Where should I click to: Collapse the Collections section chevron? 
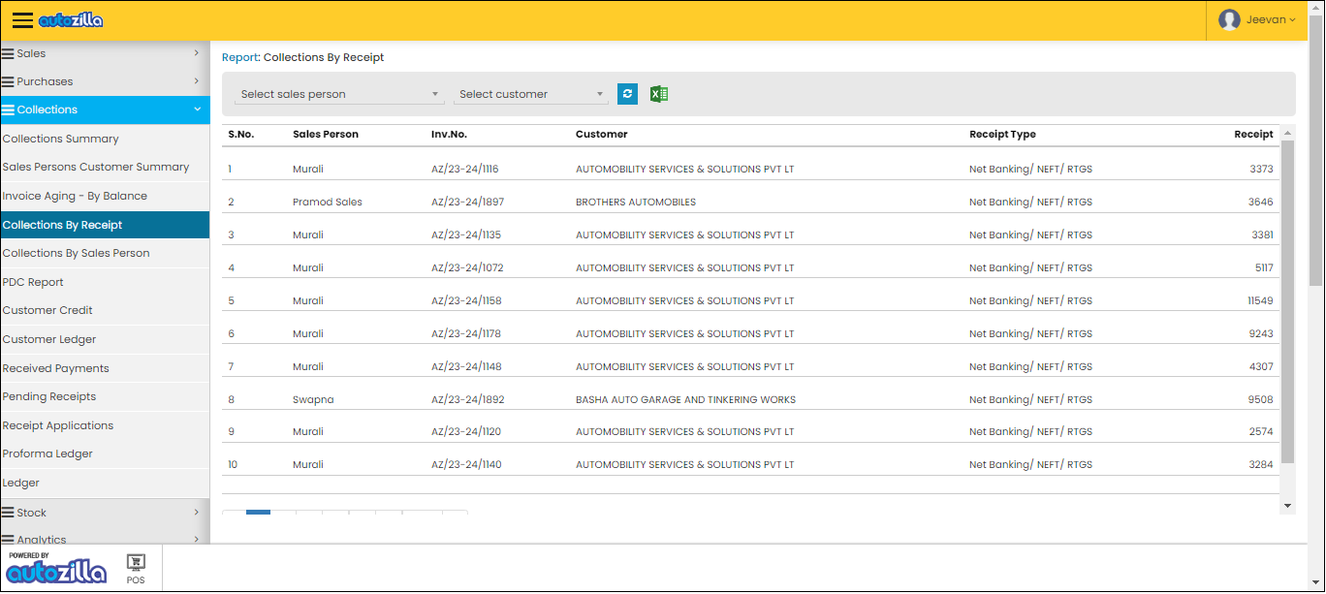[197, 109]
